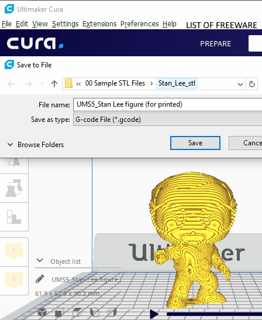
Task: Open the Save as type dropdown
Action: pos(167,120)
